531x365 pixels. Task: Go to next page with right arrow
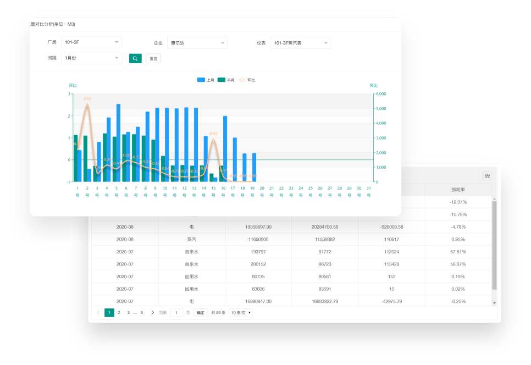click(152, 313)
